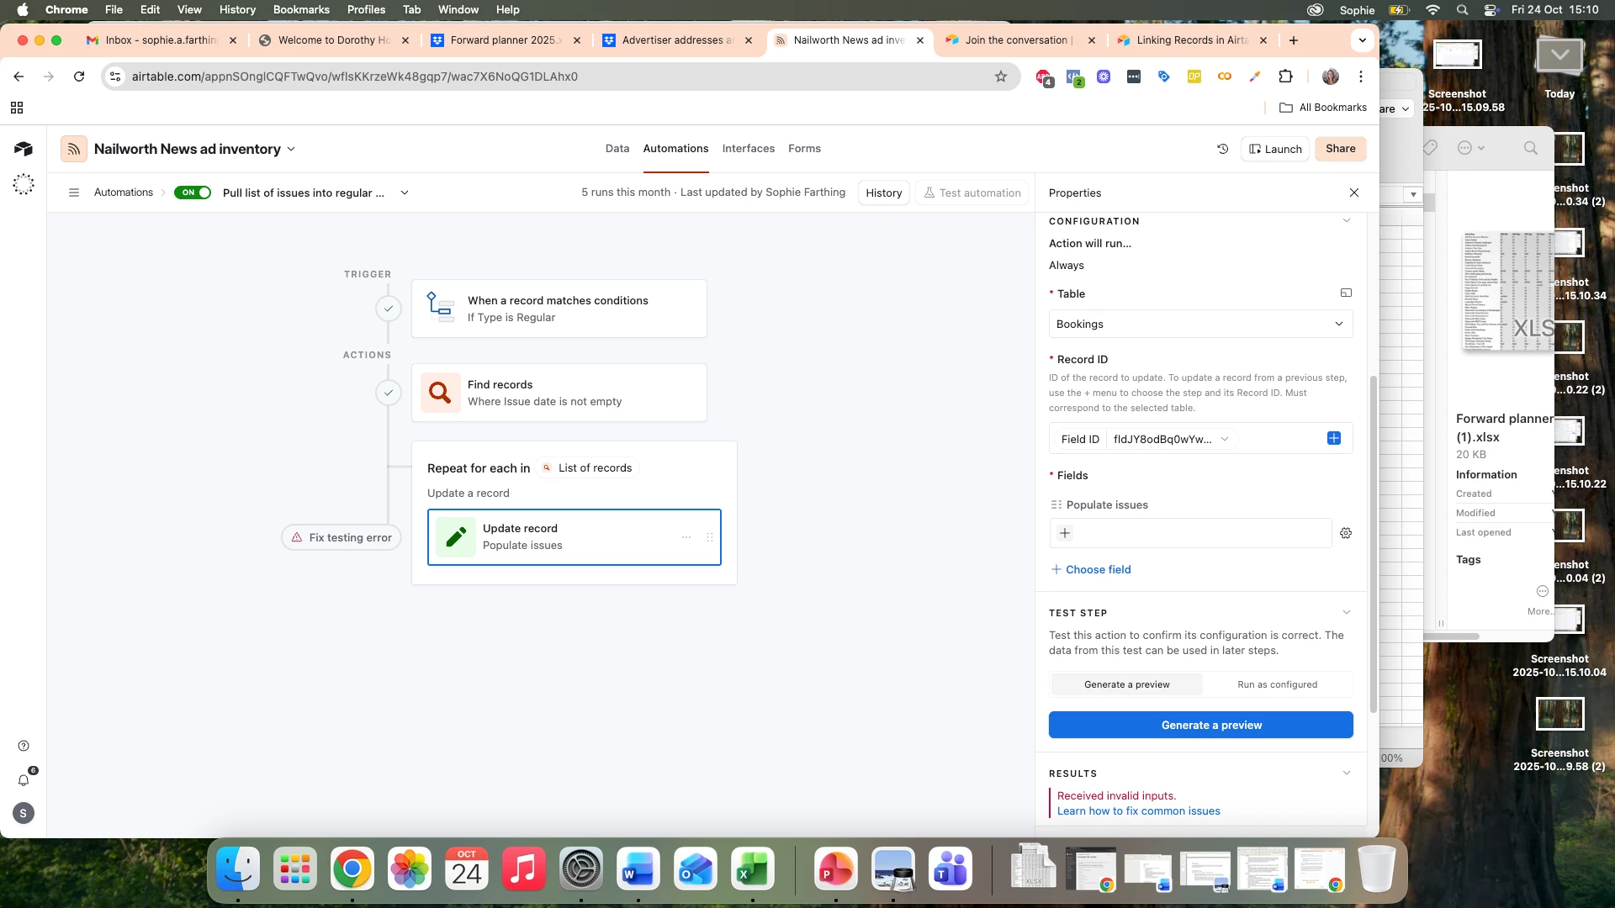Click the Update record three-dot options
Image resolution: width=1615 pixels, height=908 pixels.
pyautogui.click(x=686, y=537)
